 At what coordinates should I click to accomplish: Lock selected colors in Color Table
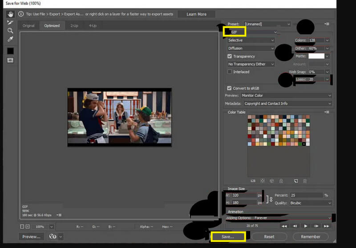click(281, 181)
